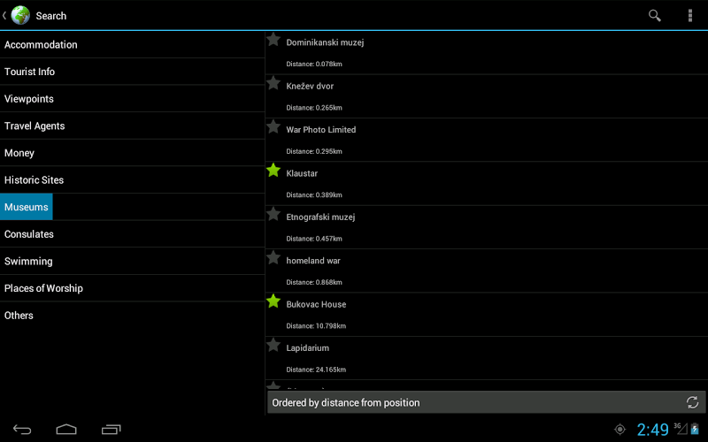Star the Knežev dvor entry
The image size is (708, 442).
[273, 83]
